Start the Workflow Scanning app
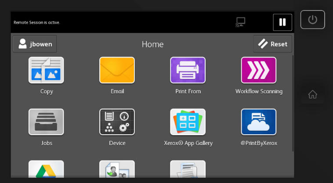This screenshot has width=333, height=183. point(259,70)
